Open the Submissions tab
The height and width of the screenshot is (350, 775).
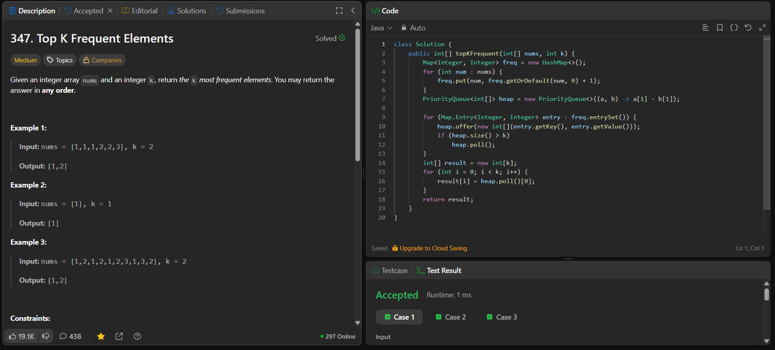click(240, 11)
